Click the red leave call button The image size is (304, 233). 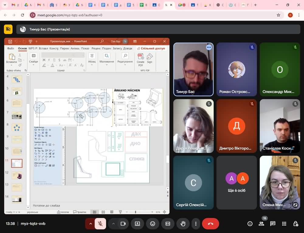210,224
